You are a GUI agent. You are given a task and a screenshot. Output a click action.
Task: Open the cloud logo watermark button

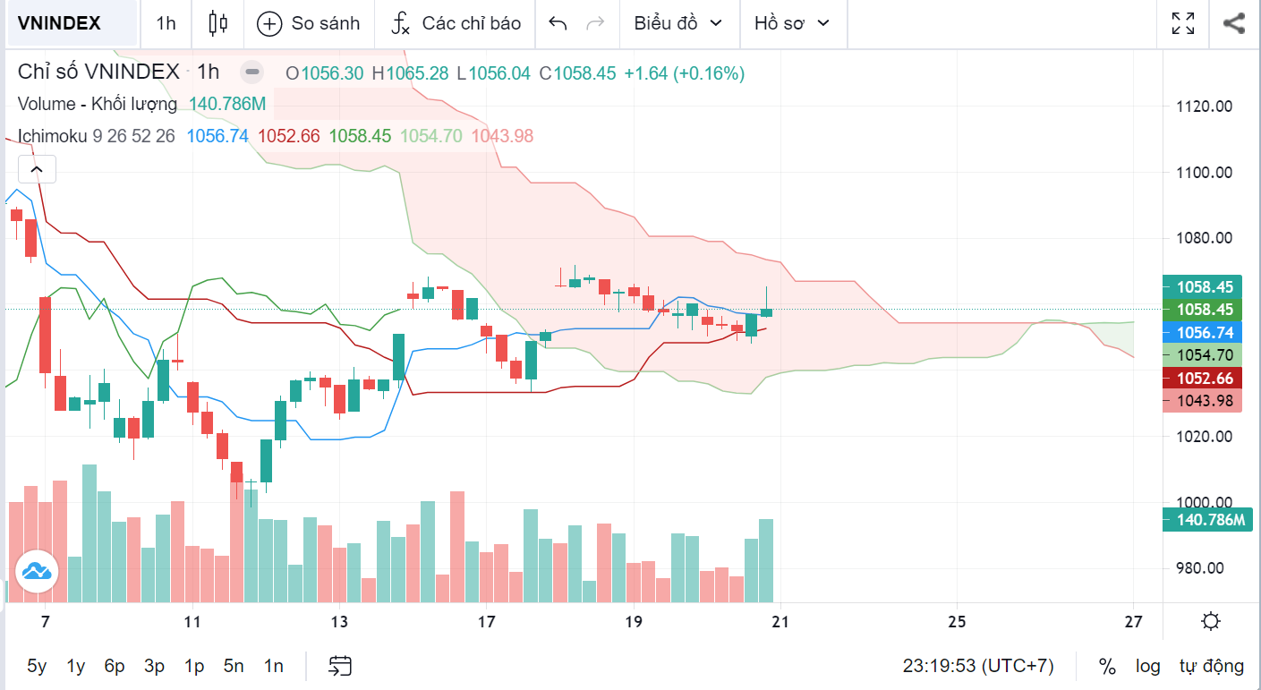tap(37, 569)
